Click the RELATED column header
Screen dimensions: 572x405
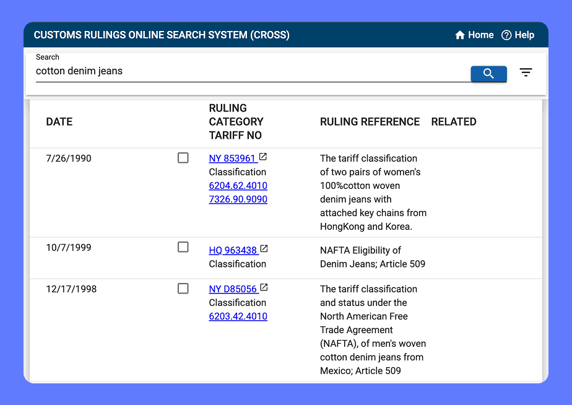[453, 122]
